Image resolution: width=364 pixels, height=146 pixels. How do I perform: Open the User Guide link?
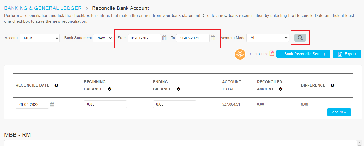point(259,54)
